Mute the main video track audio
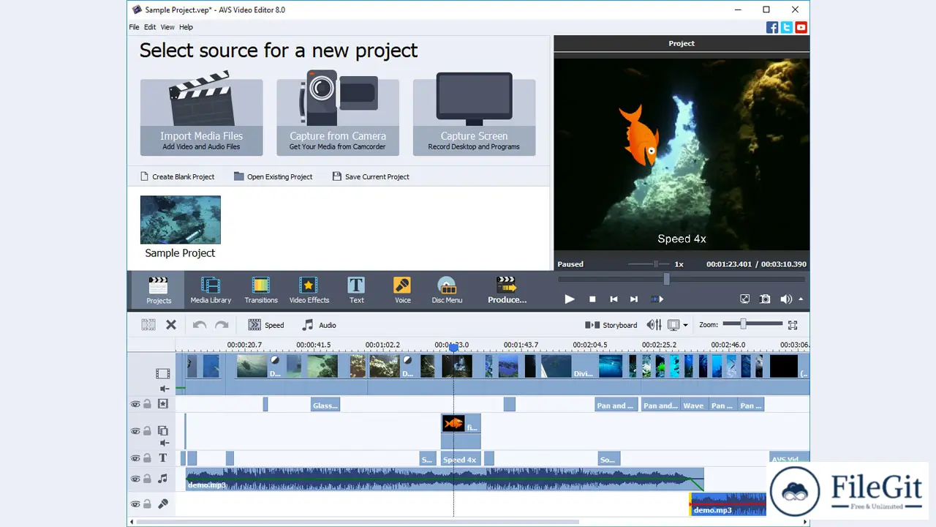This screenshot has width=936, height=527. click(x=165, y=389)
